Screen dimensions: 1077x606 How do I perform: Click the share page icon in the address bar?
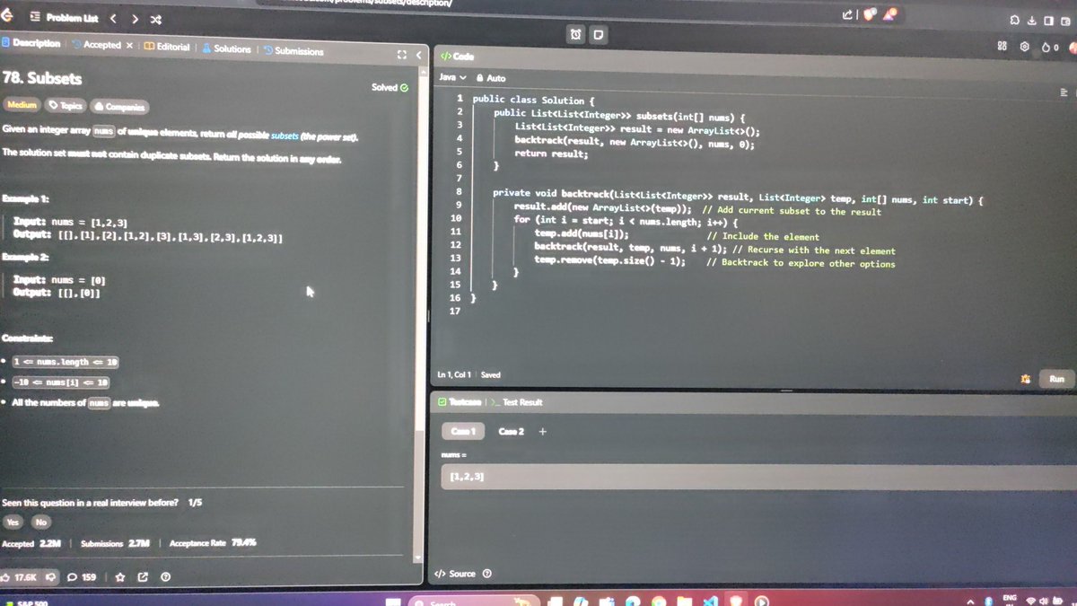click(848, 15)
